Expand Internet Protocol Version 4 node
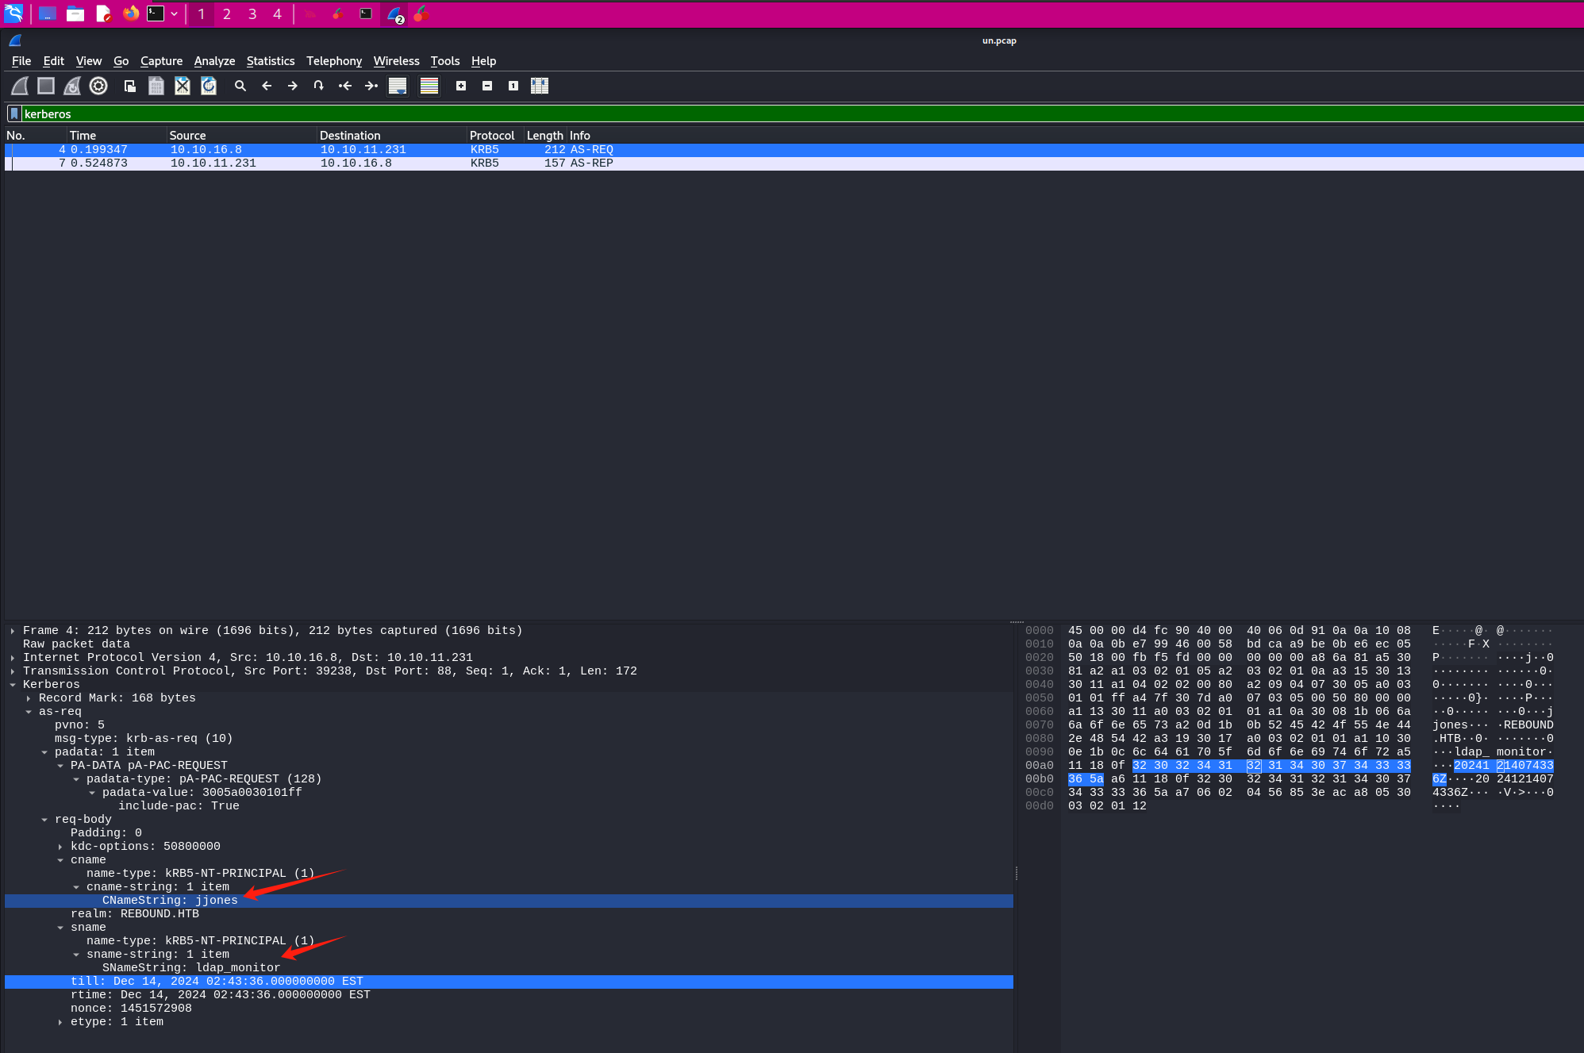The width and height of the screenshot is (1584, 1053). [x=13, y=658]
